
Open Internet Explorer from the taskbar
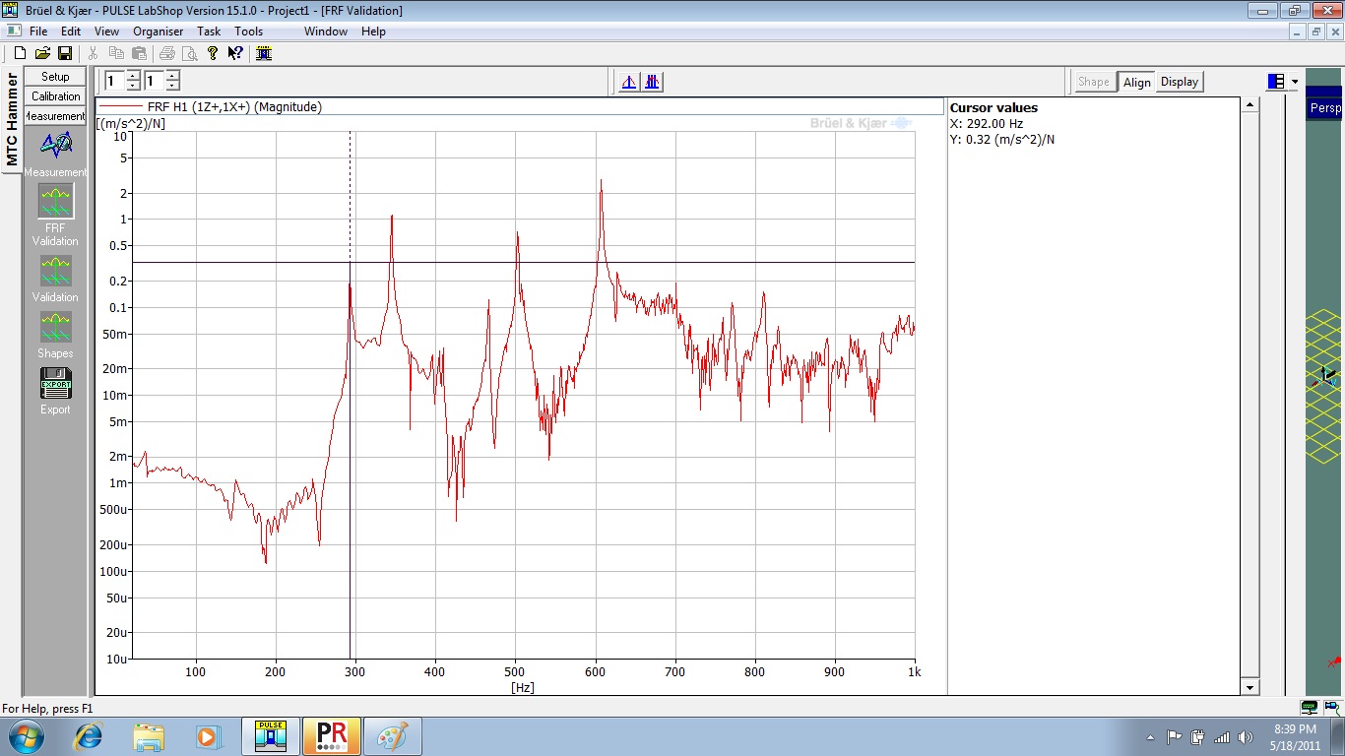pyautogui.click(x=89, y=736)
